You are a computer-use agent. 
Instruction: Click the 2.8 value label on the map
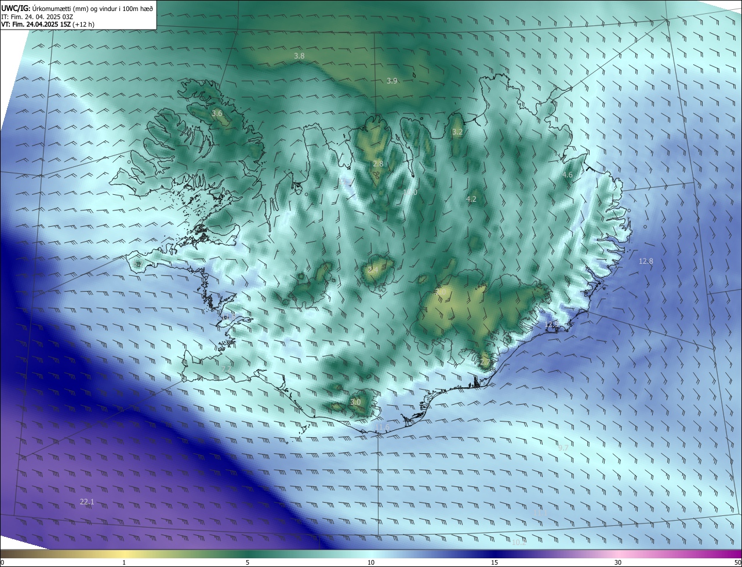click(x=378, y=164)
